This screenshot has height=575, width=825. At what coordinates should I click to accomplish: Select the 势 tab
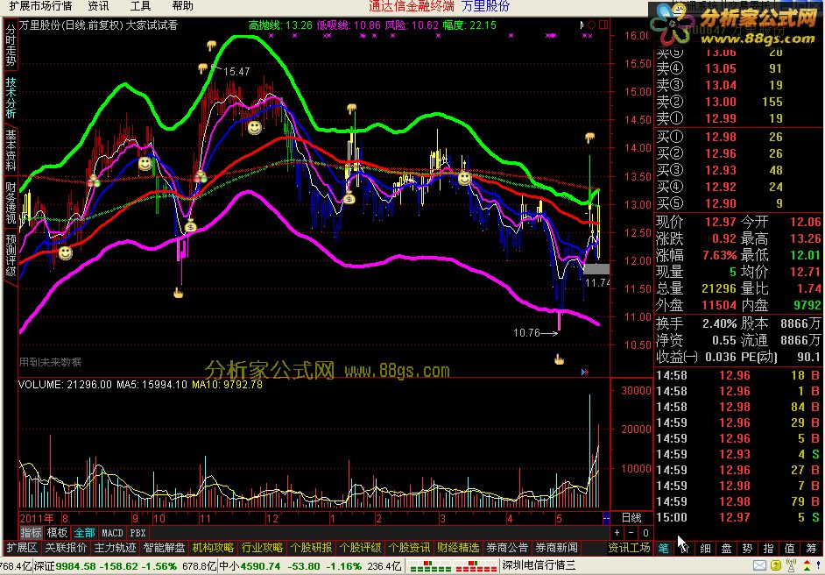tap(748, 548)
